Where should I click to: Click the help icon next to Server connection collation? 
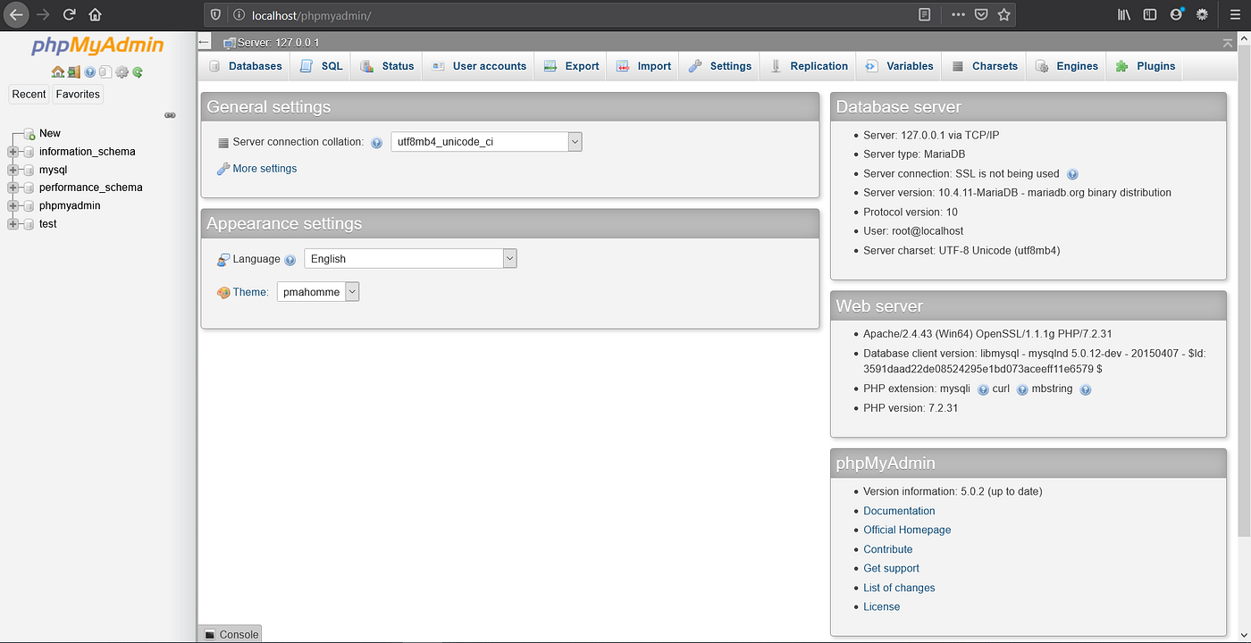point(376,142)
